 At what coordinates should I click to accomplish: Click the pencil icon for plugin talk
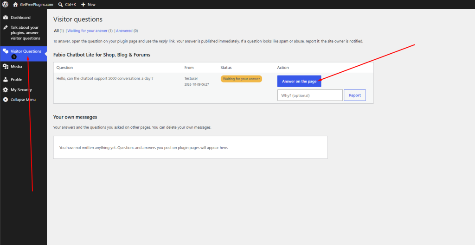(x=5, y=27)
